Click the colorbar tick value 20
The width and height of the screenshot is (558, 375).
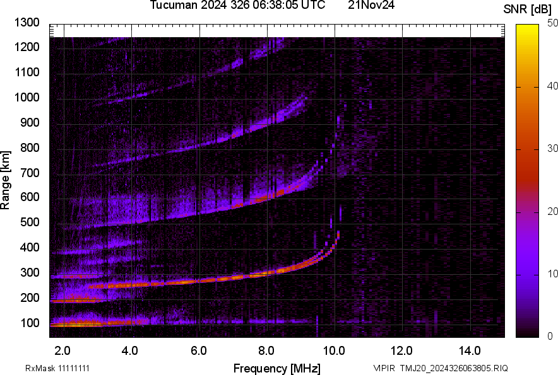tap(553, 212)
